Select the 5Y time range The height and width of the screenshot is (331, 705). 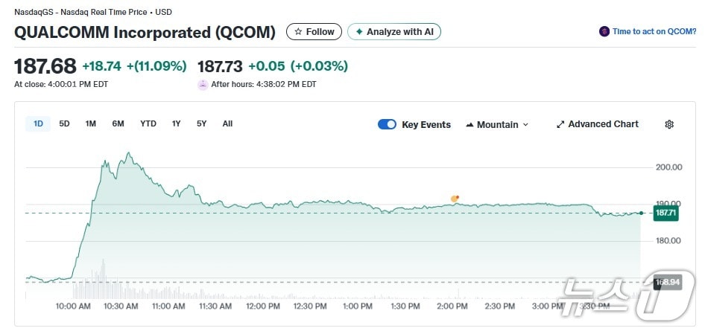tap(201, 123)
